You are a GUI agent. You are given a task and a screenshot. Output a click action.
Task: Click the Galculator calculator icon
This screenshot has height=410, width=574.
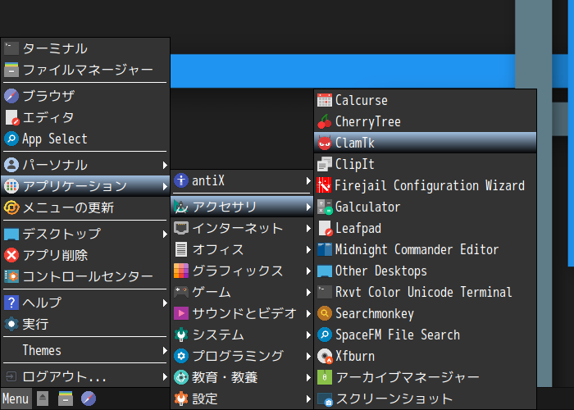(325, 207)
